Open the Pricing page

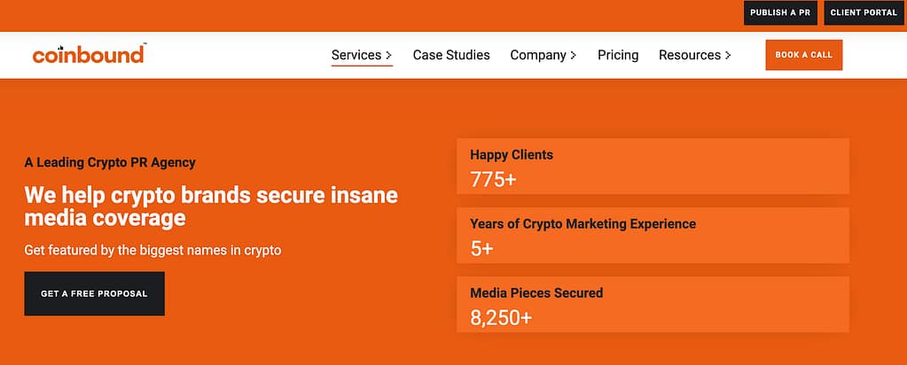[618, 55]
